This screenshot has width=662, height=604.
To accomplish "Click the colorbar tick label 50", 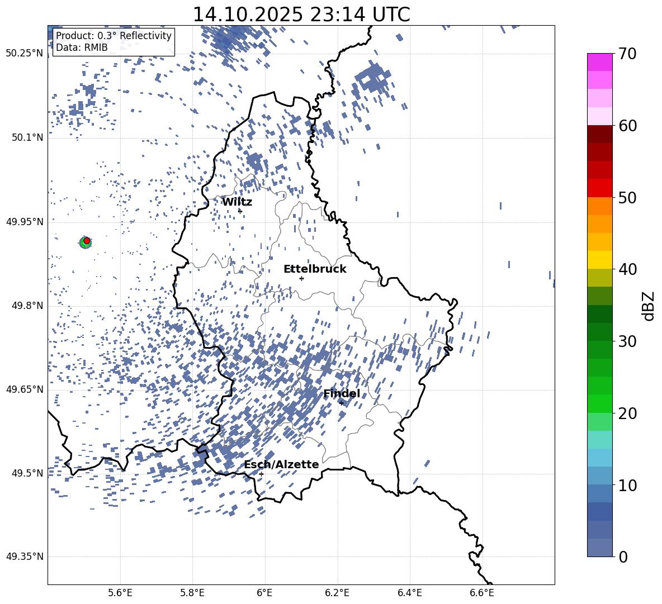I will [x=627, y=197].
